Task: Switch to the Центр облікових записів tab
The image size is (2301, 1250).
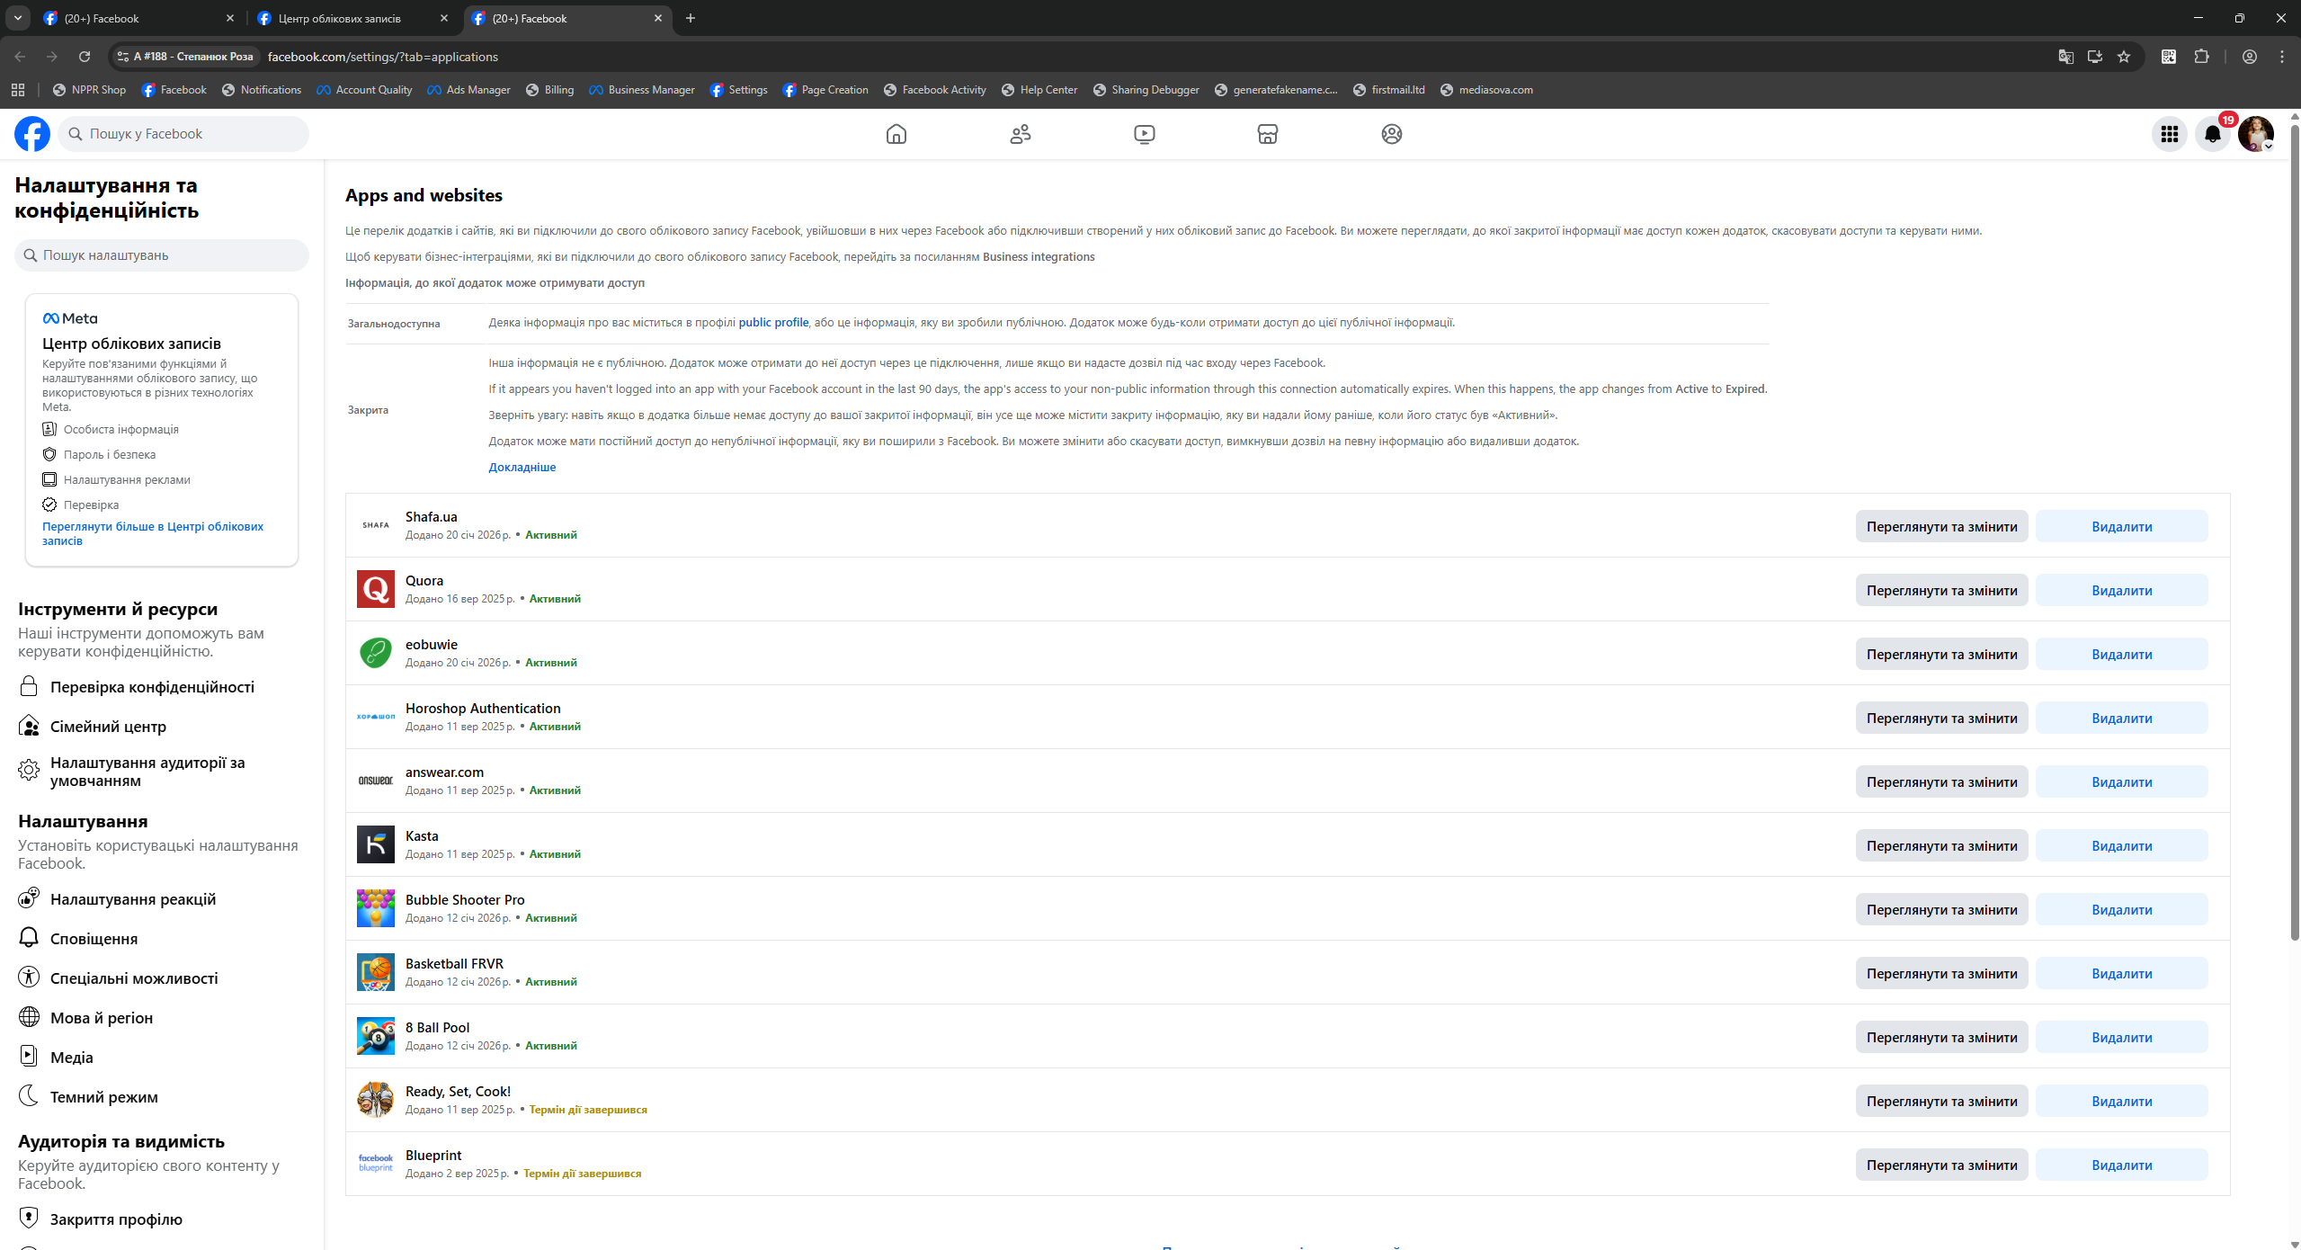Action: (x=340, y=18)
